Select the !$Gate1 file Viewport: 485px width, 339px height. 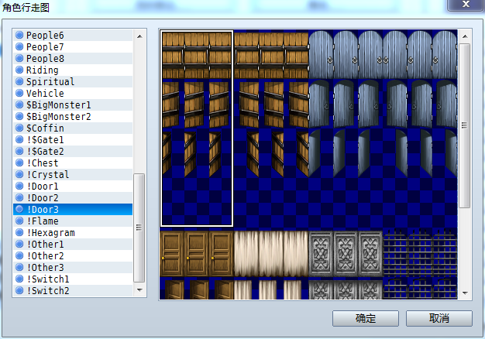[73, 139]
